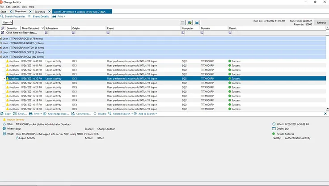Open Event Details list icon
The image size is (329, 186).
pos(29,17)
